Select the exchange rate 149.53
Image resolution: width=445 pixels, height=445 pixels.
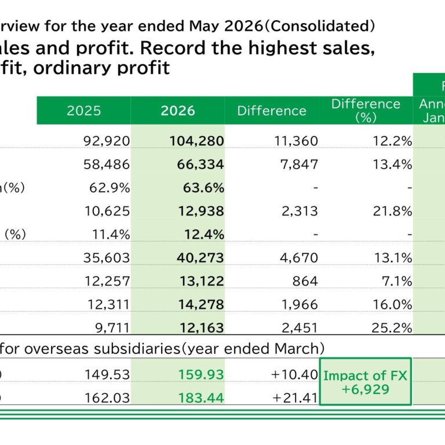click(107, 375)
